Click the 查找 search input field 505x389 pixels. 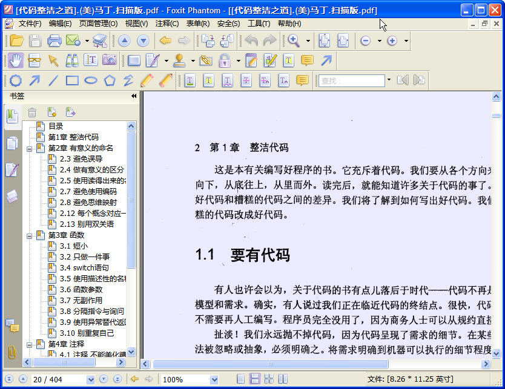(351, 80)
